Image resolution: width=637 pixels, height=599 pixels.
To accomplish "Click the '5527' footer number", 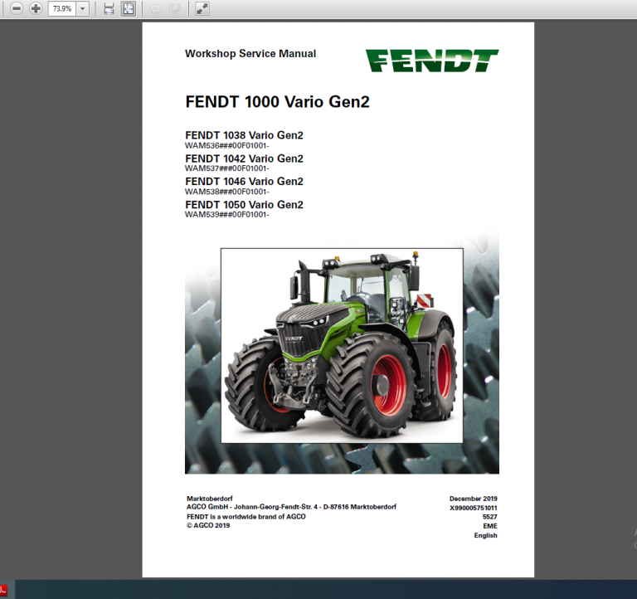I will coord(490,517).
